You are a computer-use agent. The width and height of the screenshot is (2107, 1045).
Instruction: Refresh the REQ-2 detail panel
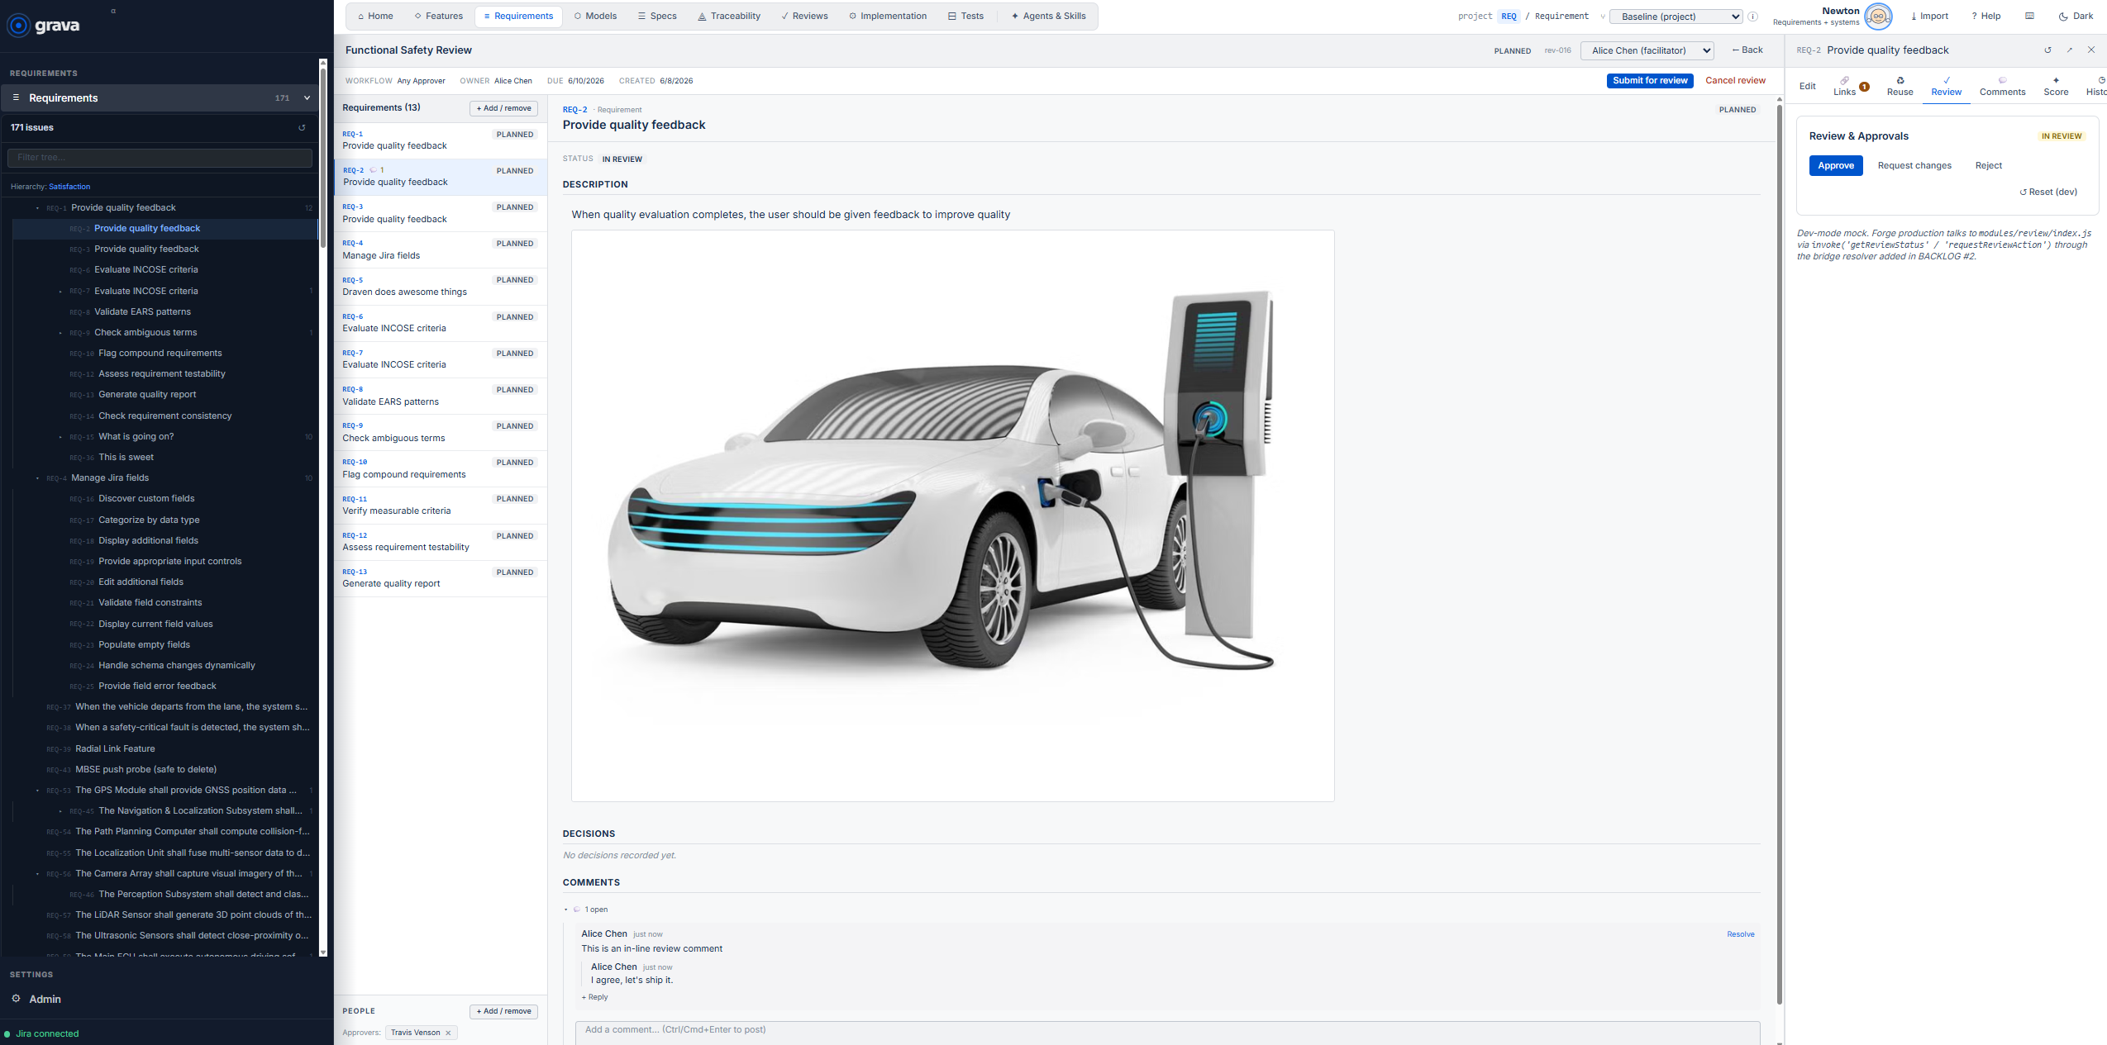click(x=2047, y=50)
